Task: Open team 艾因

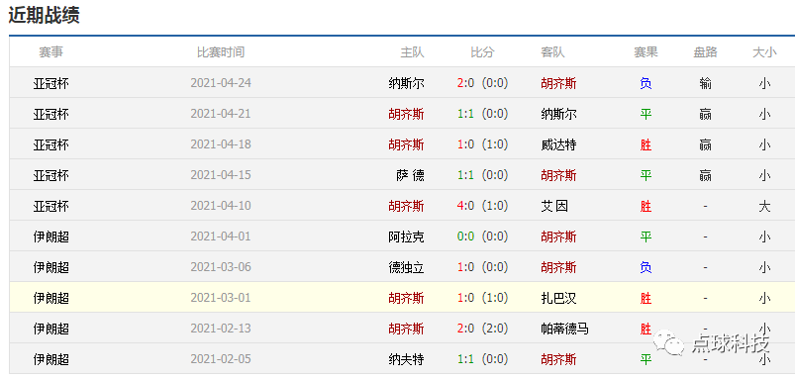Action: click(554, 206)
